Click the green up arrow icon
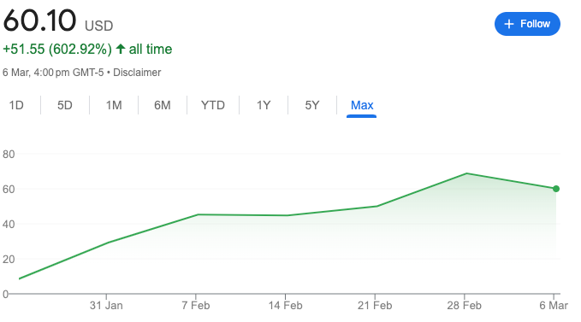 coord(121,49)
